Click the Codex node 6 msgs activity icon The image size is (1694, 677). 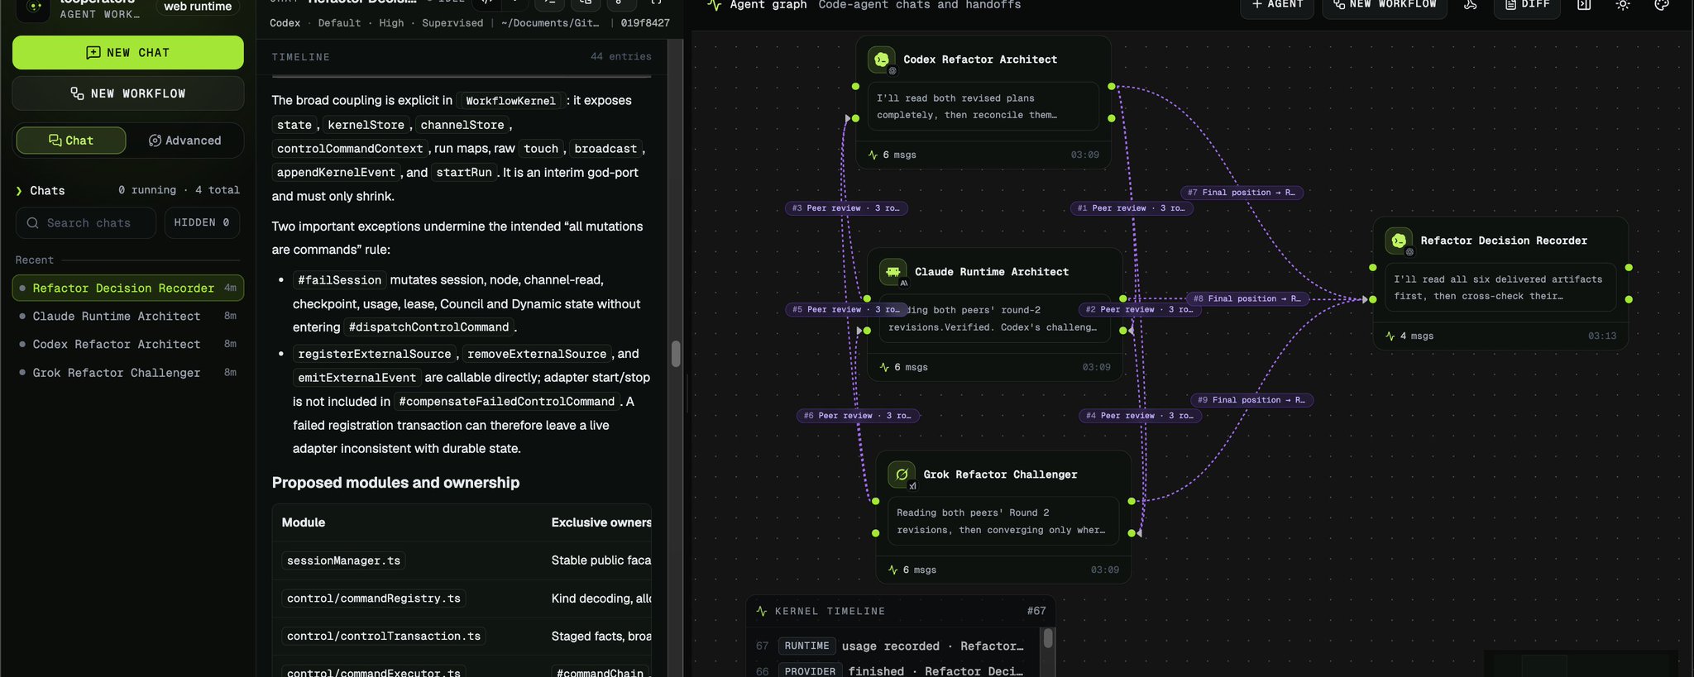[x=873, y=155]
